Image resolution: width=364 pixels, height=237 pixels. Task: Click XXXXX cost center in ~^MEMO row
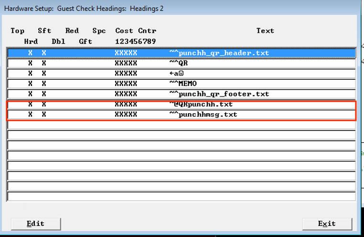tap(126, 84)
